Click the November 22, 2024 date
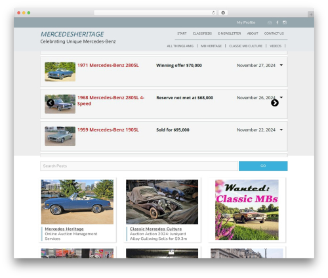The image size is (328, 278). tap(256, 130)
